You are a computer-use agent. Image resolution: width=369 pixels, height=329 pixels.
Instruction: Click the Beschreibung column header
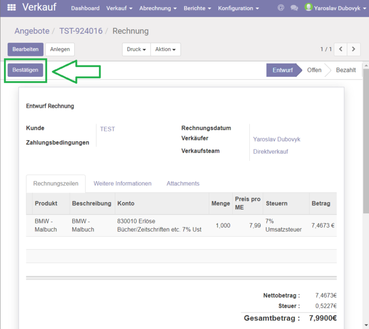coord(92,203)
